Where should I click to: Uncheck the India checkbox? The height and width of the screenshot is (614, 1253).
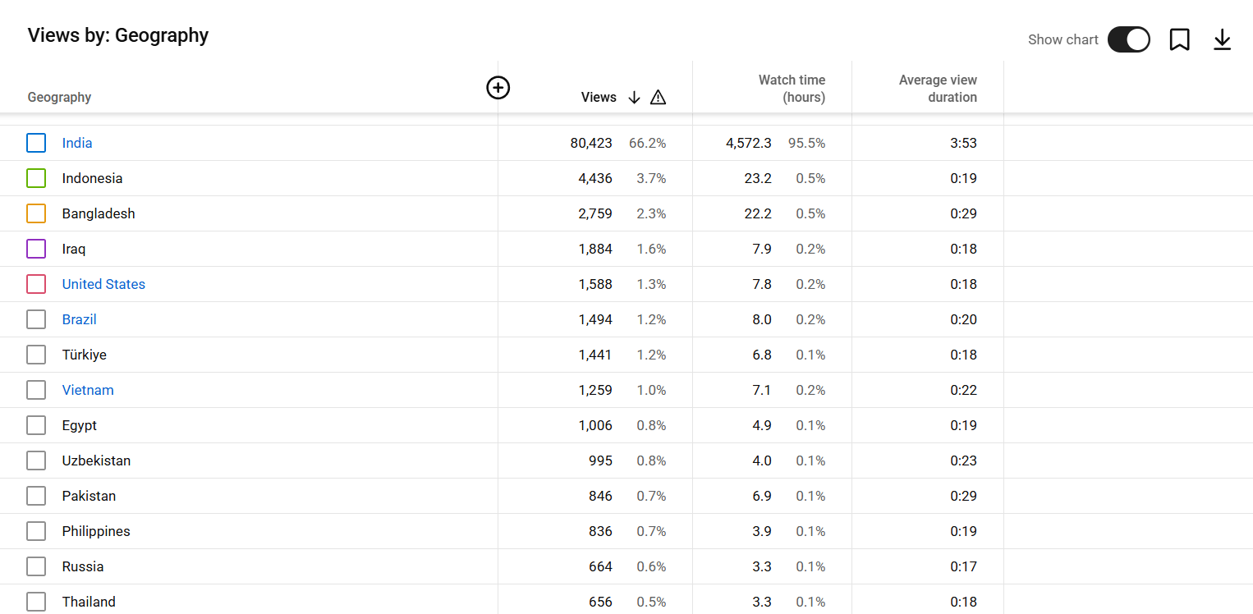coord(36,143)
